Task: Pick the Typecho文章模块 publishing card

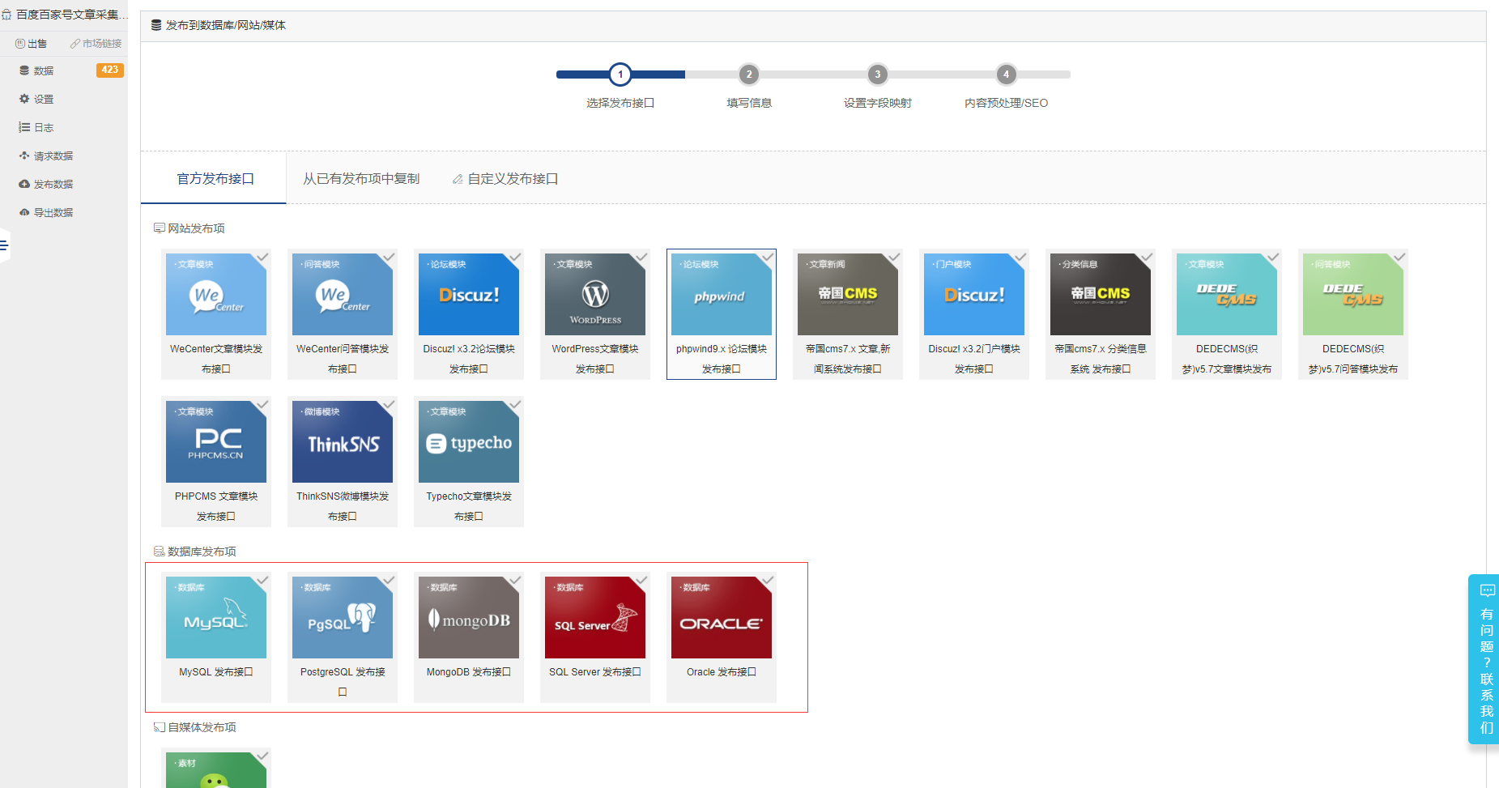Action: click(x=469, y=462)
